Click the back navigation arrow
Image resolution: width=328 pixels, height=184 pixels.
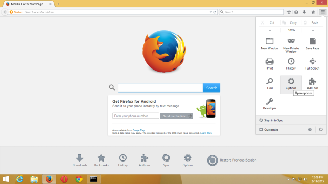(5, 12)
